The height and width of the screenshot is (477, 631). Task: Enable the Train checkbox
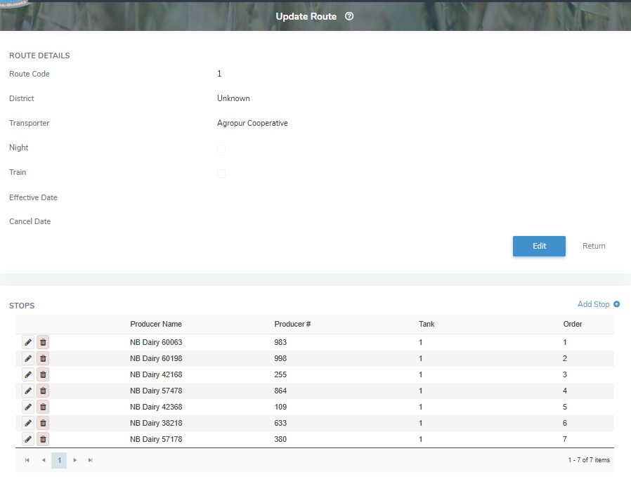tap(221, 174)
